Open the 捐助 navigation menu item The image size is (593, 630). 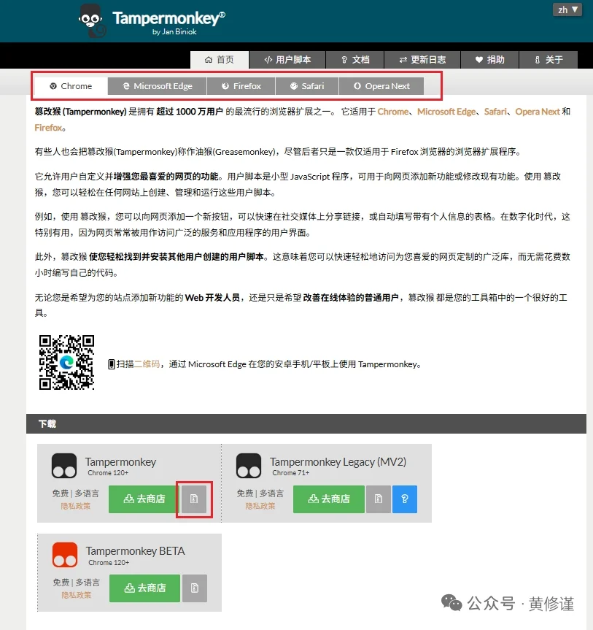[x=489, y=60]
